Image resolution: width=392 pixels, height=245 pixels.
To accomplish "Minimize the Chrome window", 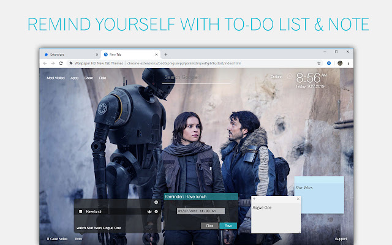I will click(325, 52).
